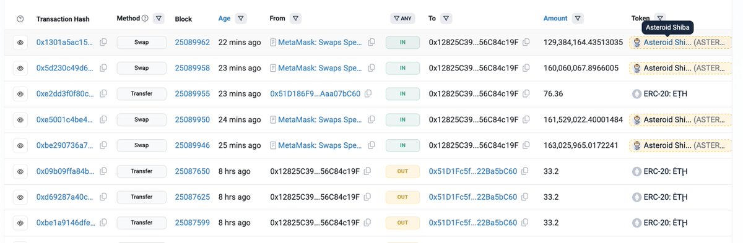Open quick view eye for 0xe5001c4be4 row
The width and height of the screenshot is (743, 243).
[20, 119]
